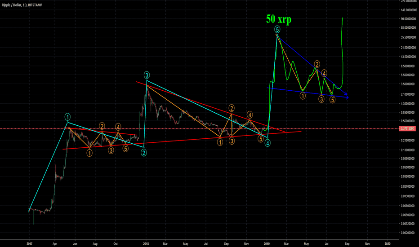Click the 140.00000000 price axis label
Image resolution: width=419 pixels, height=247 pixels.
(408, 10)
